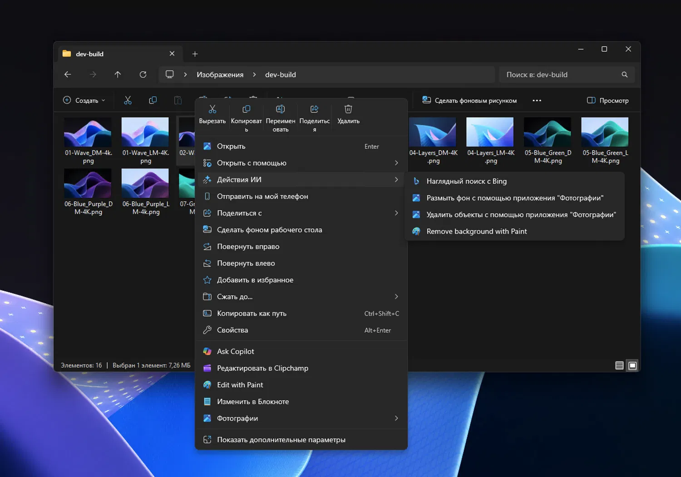Click the Rename icon in context menu

click(x=281, y=109)
